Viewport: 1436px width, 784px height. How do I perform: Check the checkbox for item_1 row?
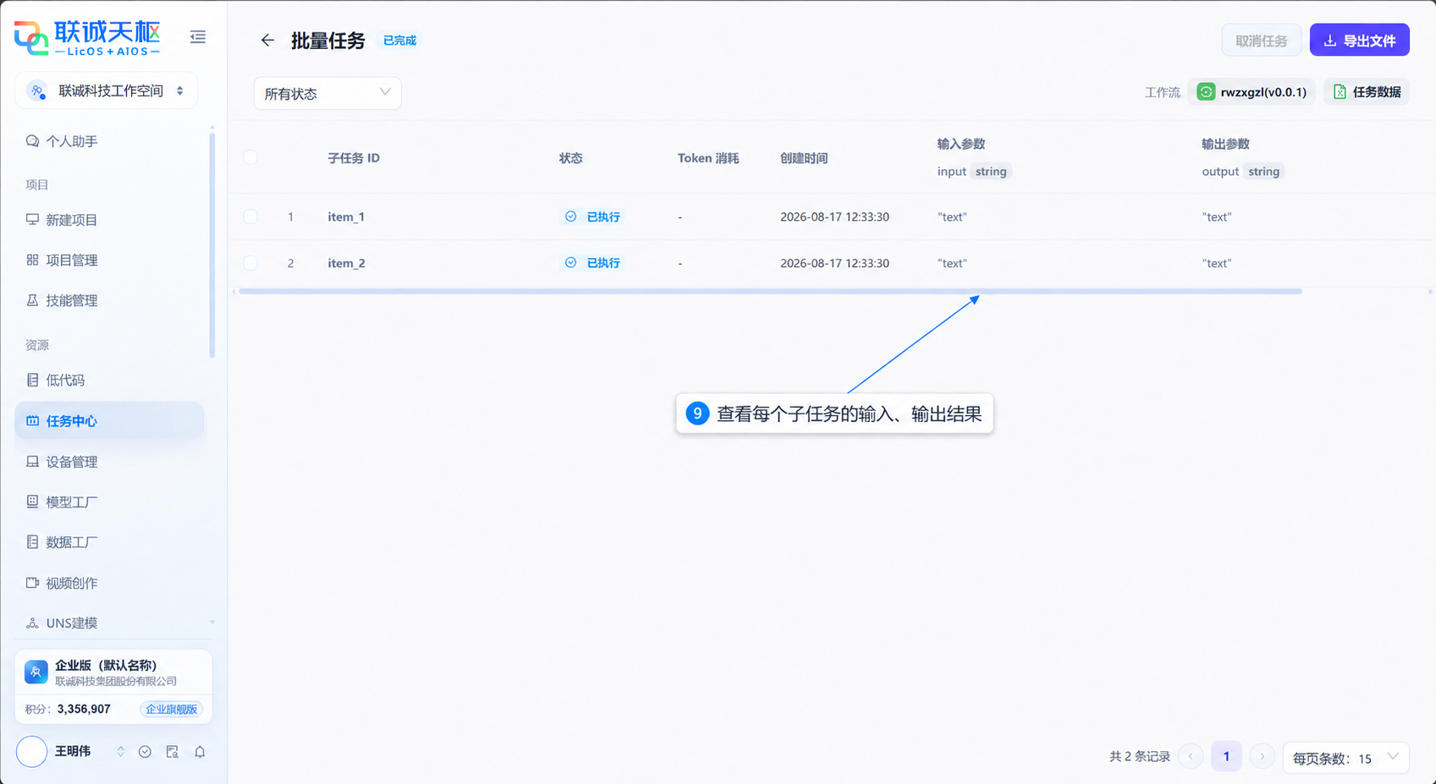tap(250, 217)
